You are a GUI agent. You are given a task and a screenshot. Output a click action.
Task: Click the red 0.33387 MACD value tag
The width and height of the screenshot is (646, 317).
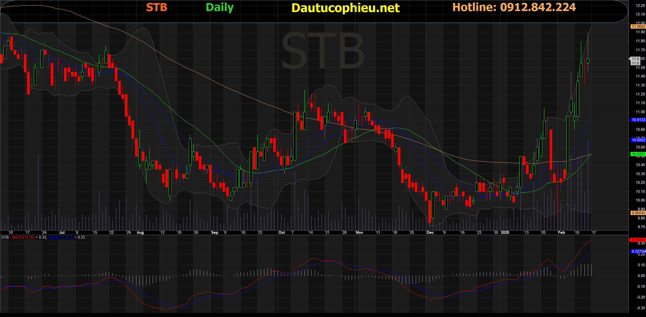coord(638,240)
